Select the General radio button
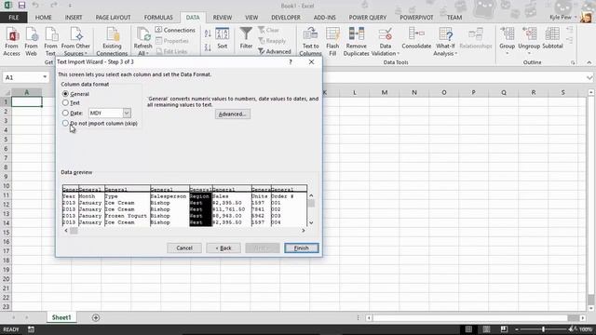The height and width of the screenshot is (335, 596). click(66, 93)
